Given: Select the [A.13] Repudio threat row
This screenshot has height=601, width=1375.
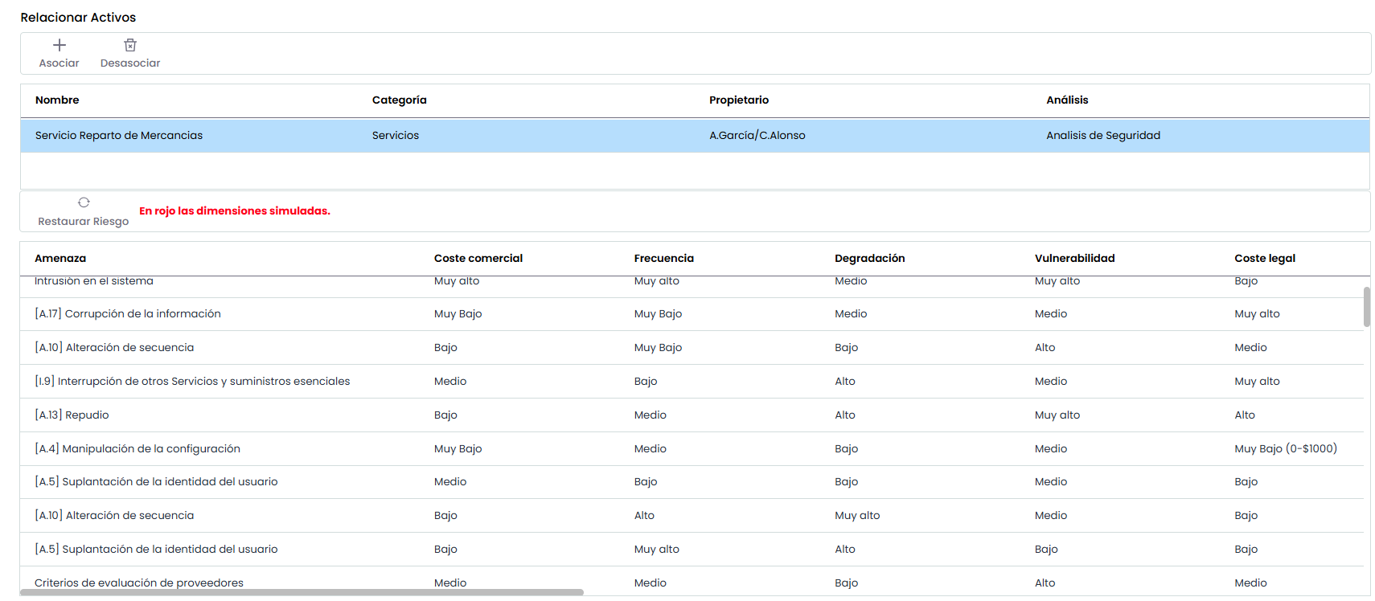Looking at the screenshot, I should [72, 415].
